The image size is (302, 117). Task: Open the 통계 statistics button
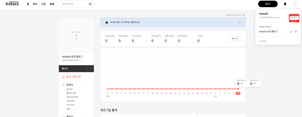pos(235,38)
